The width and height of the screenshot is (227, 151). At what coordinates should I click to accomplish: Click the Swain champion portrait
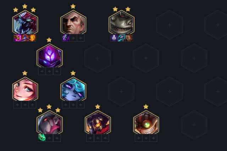(x=73, y=23)
